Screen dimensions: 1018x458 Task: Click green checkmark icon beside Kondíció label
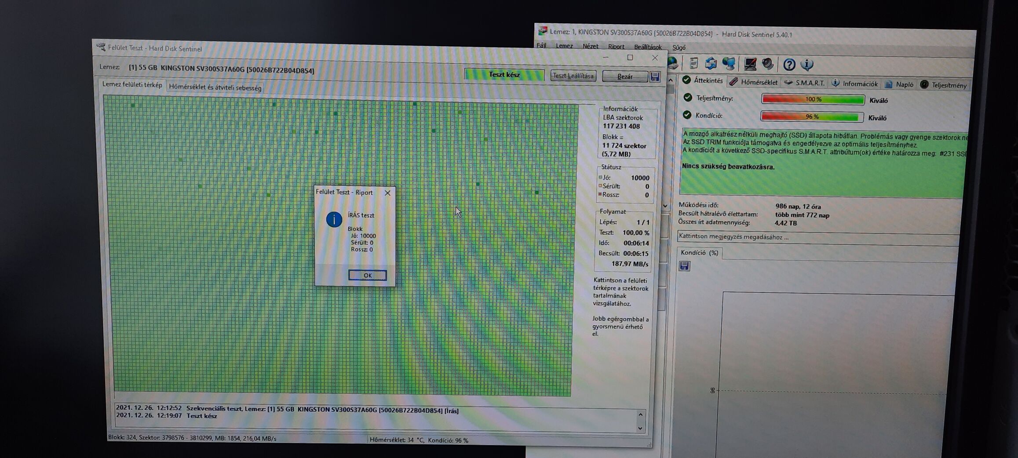point(687,115)
